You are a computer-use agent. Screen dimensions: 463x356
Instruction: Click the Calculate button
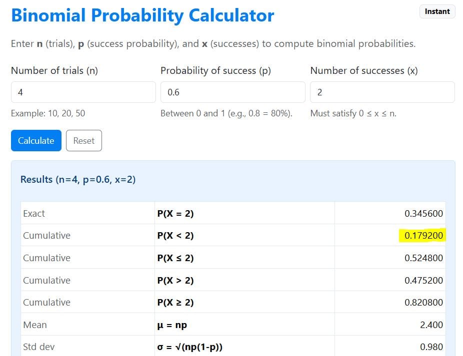(x=35, y=140)
